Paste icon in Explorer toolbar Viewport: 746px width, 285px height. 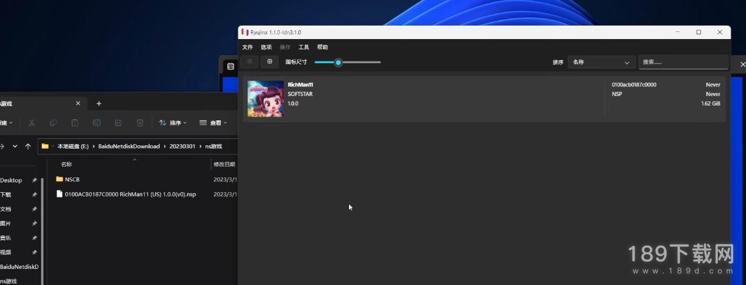tap(75, 123)
